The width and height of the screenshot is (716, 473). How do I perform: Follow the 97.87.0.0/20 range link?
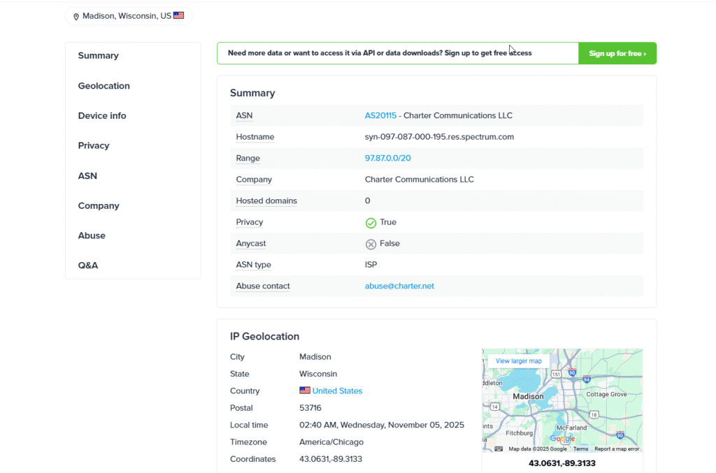[387, 159]
